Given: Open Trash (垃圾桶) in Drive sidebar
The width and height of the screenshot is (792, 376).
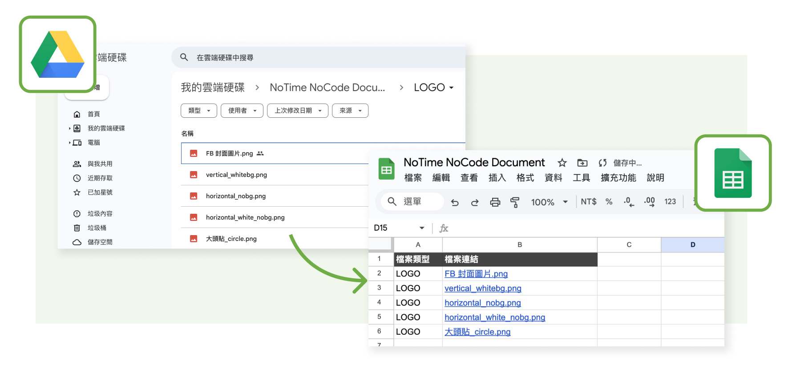Looking at the screenshot, I should pyautogui.click(x=90, y=228).
